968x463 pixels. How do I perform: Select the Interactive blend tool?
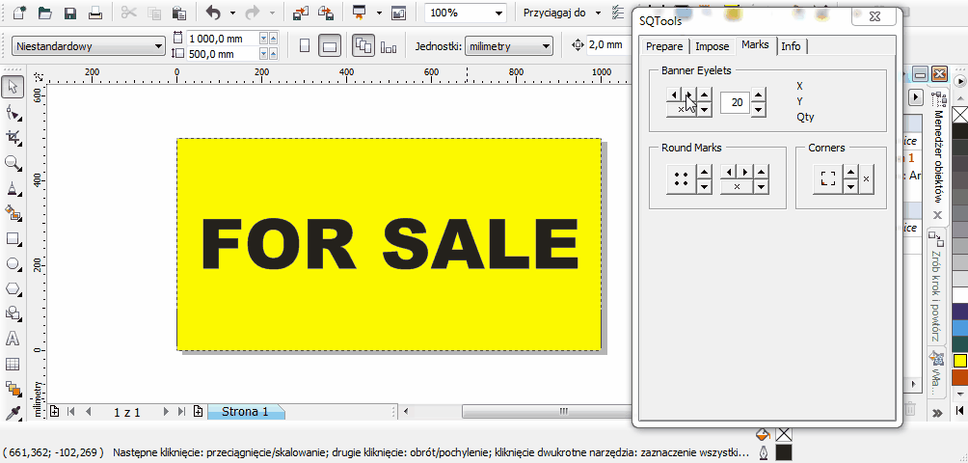point(13,388)
